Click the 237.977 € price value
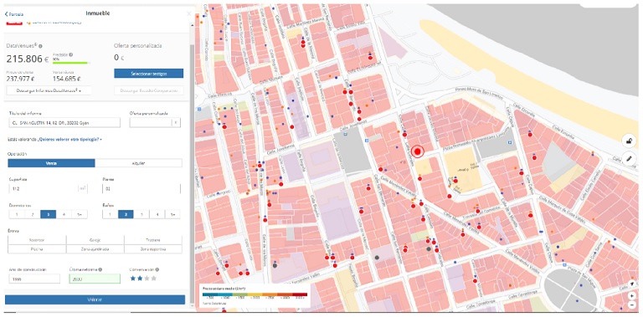Image resolution: width=643 pixels, height=317 pixels. [20, 79]
